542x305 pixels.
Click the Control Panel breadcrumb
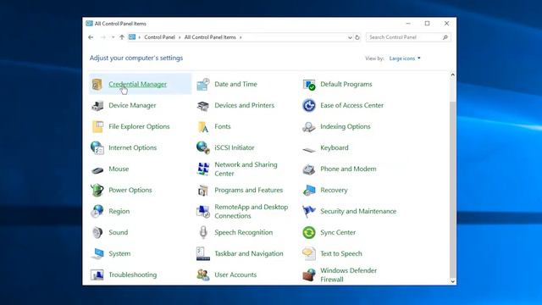coord(159,37)
